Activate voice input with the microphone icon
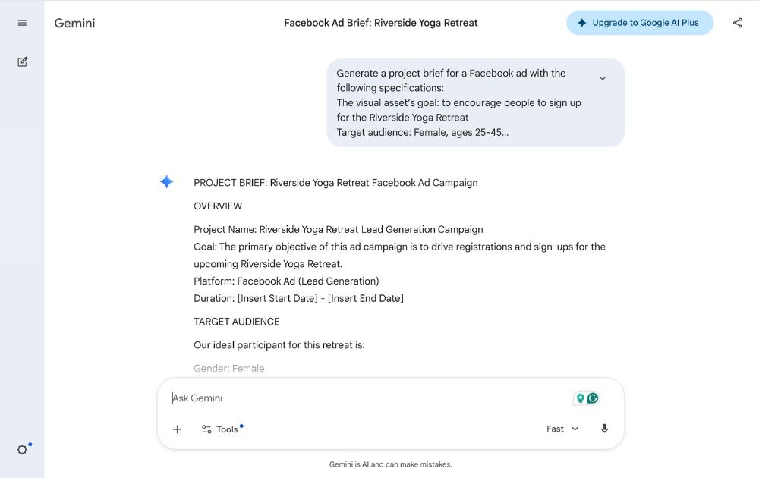The height and width of the screenshot is (478, 759). 604,429
